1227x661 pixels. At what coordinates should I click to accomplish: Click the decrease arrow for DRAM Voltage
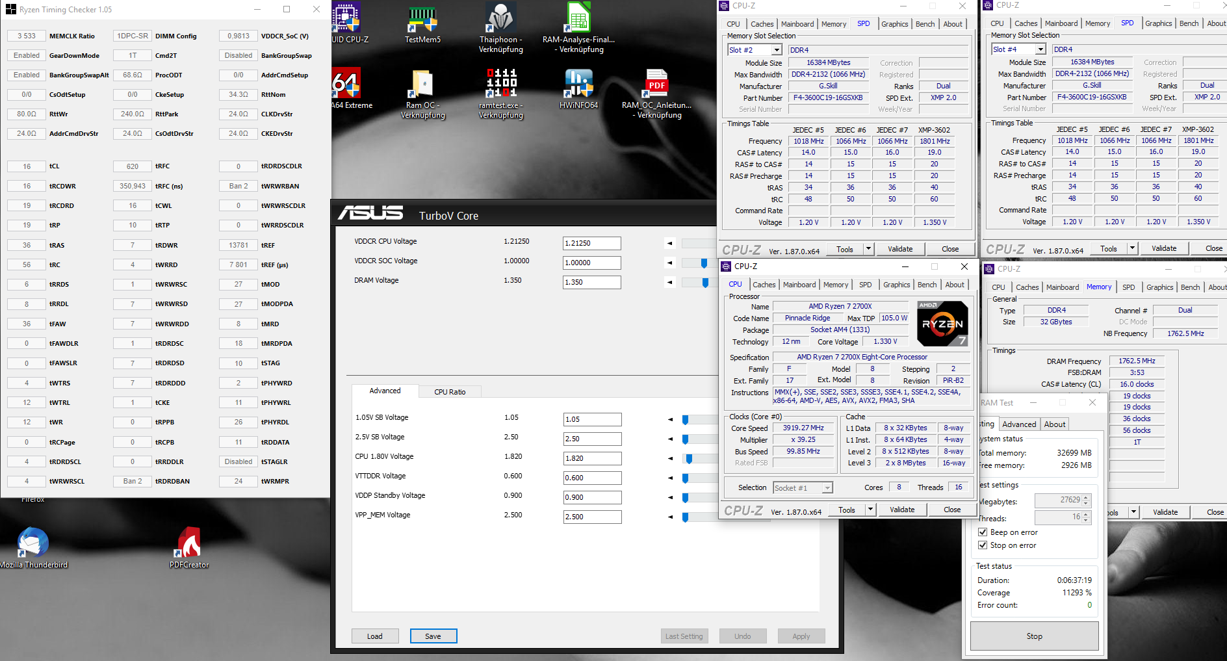tap(670, 282)
